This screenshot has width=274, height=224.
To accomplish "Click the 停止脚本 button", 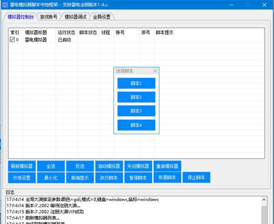I will [196, 177].
